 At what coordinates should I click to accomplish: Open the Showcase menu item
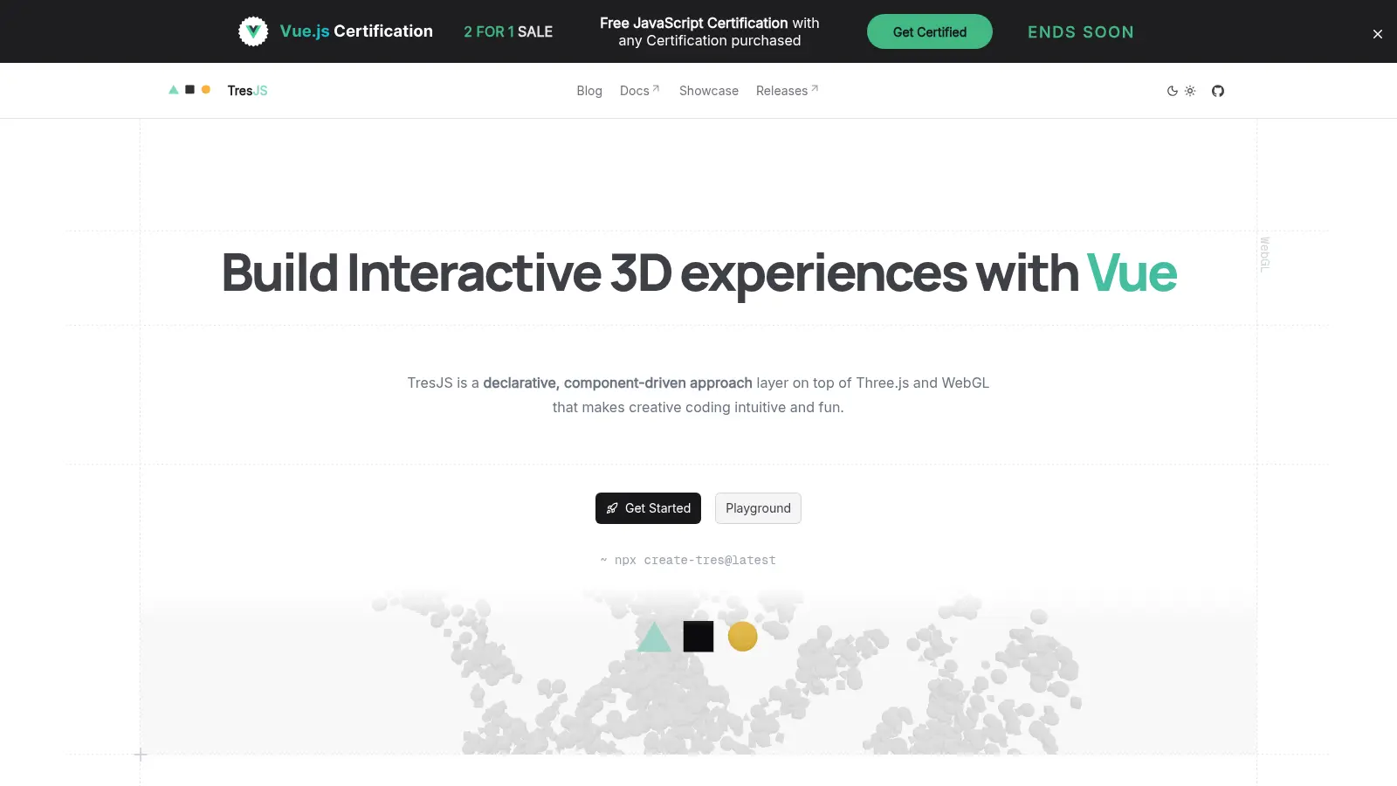point(709,91)
